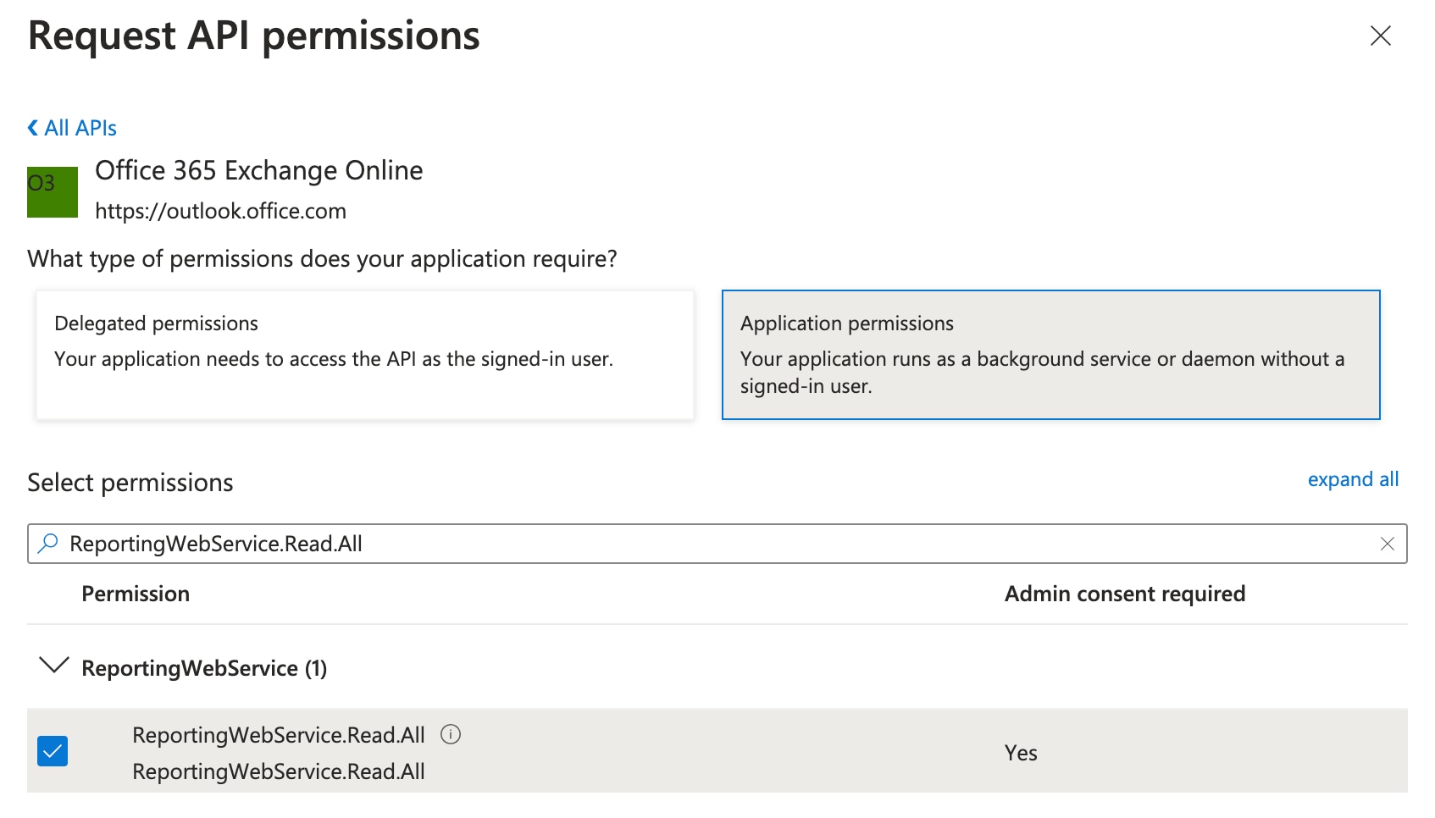1435x818 pixels.
Task: Select the Delegated permissions card
Action: (365, 355)
